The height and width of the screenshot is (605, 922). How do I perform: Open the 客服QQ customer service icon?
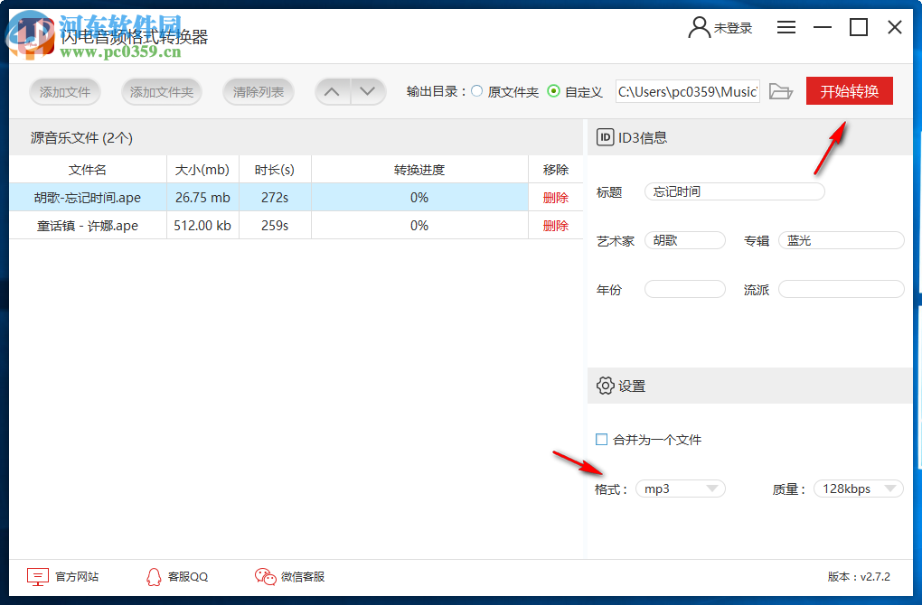154,576
